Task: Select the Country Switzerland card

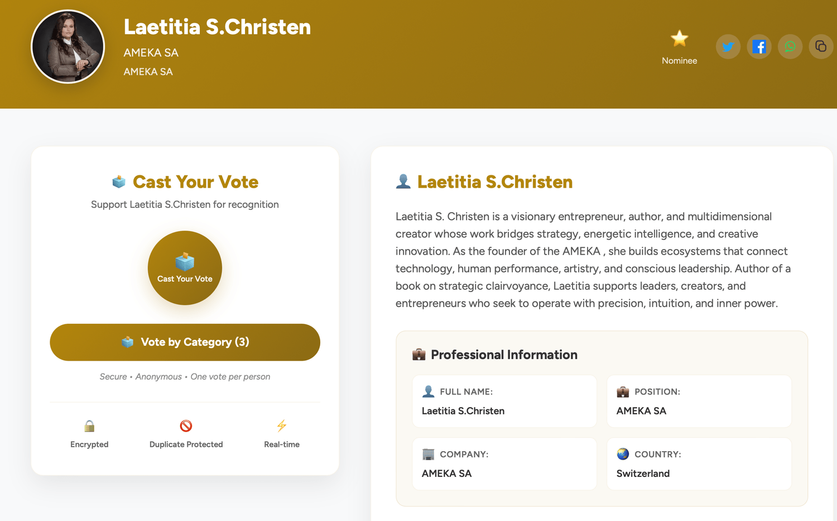Action: click(x=699, y=464)
